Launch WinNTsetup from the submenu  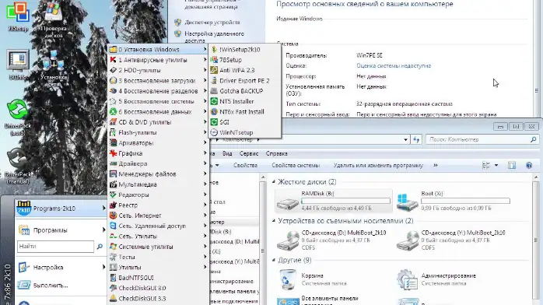click(x=244, y=132)
